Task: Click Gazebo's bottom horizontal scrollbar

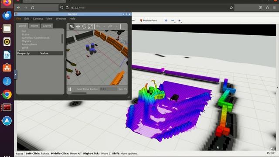Action: coord(79,93)
